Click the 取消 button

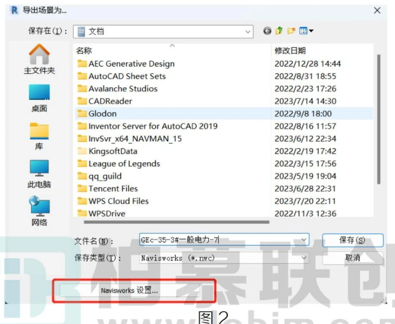pyautogui.click(x=352, y=258)
